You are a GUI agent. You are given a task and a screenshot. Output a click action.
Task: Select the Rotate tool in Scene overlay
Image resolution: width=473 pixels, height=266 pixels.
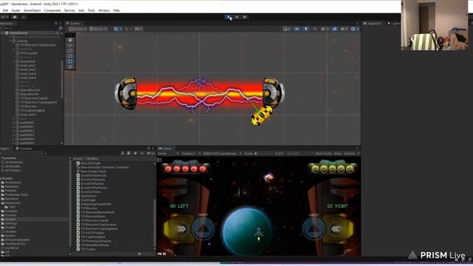pos(70,51)
